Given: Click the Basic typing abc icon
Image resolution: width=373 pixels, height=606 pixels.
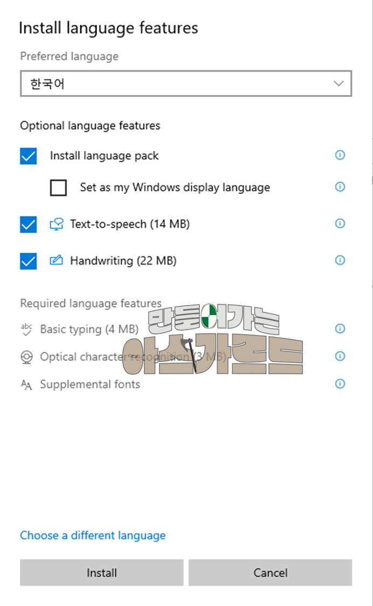Looking at the screenshot, I should coord(26,329).
